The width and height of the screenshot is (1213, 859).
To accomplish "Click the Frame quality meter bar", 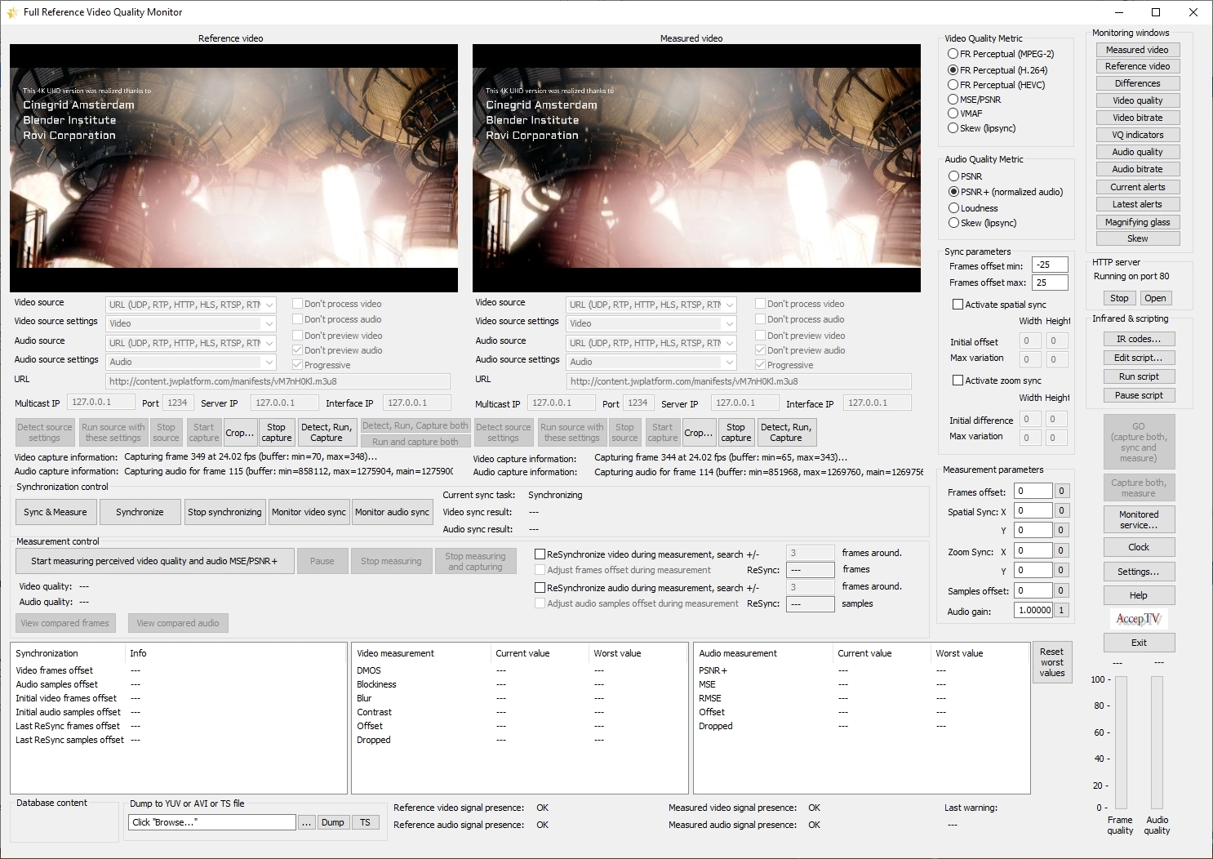I will point(1121,741).
